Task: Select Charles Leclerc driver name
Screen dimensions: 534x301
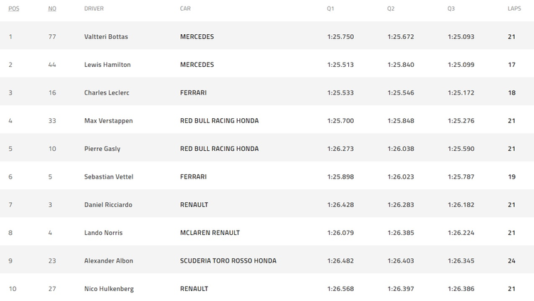Action: click(107, 93)
